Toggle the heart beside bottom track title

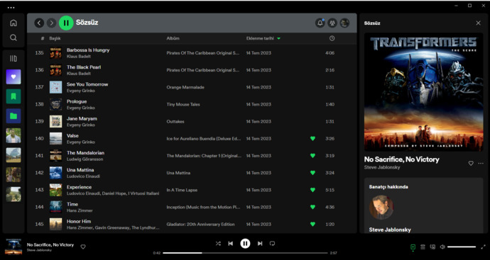click(x=83, y=247)
